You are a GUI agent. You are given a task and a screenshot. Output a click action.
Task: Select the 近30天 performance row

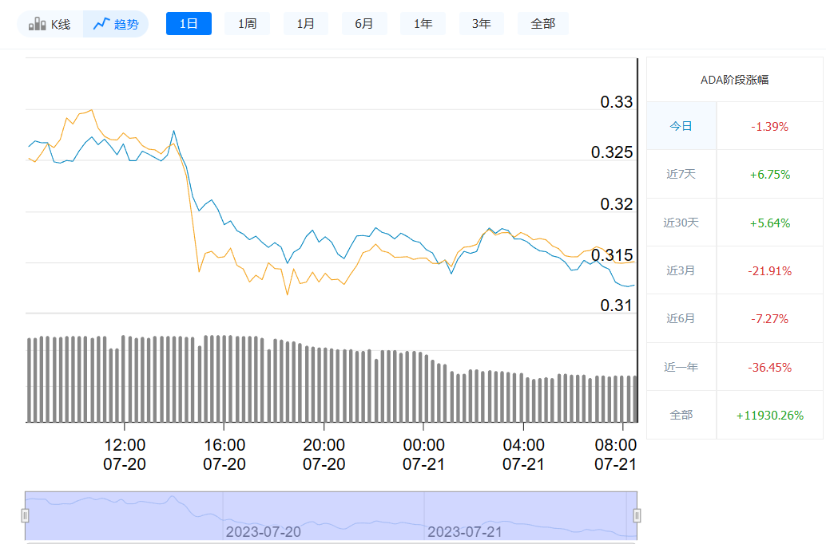[681, 222]
